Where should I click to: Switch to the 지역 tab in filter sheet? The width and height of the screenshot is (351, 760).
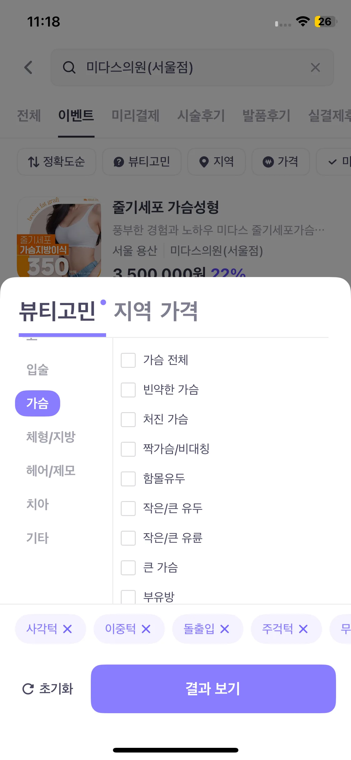132,311
